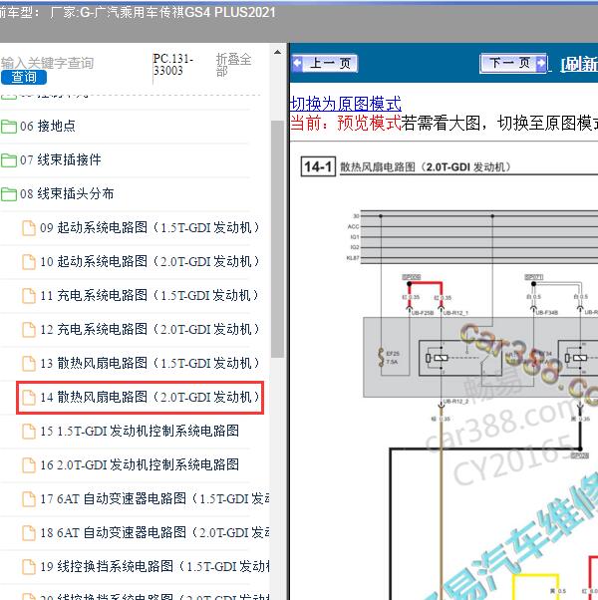The width and height of the screenshot is (598, 600).
Task: Click document icon of item 13
Action: [29, 364]
